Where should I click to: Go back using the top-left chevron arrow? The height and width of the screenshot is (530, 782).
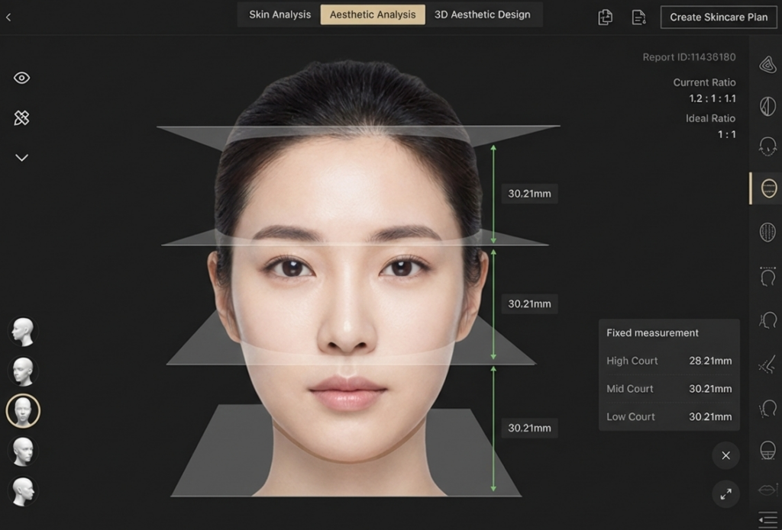coord(8,17)
